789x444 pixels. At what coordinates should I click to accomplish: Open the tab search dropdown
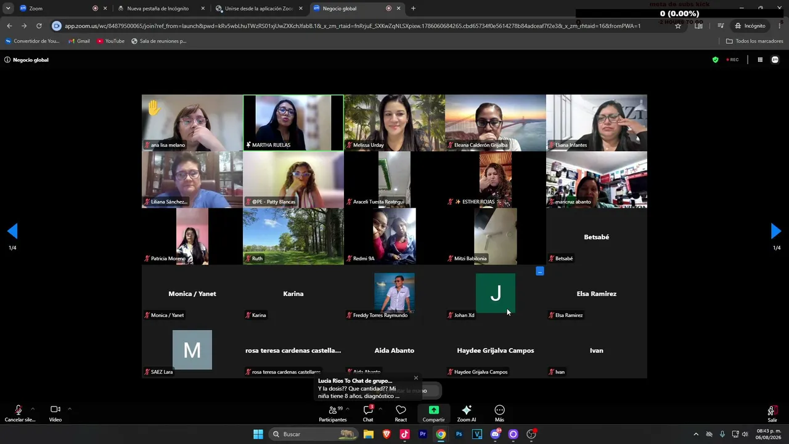8,9
